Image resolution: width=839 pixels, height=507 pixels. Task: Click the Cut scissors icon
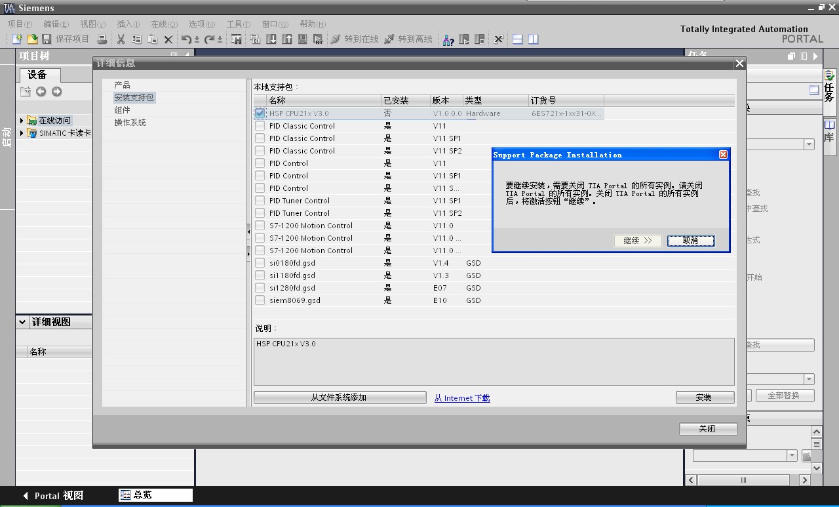[121, 39]
